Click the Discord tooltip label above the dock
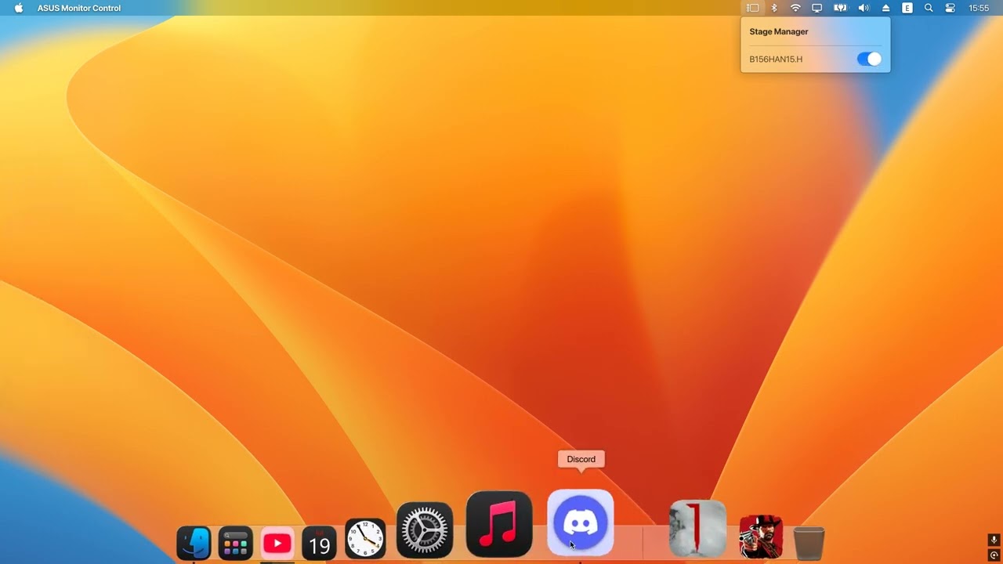The height and width of the screenshot is (564, 1003). [x=581, y=459]
